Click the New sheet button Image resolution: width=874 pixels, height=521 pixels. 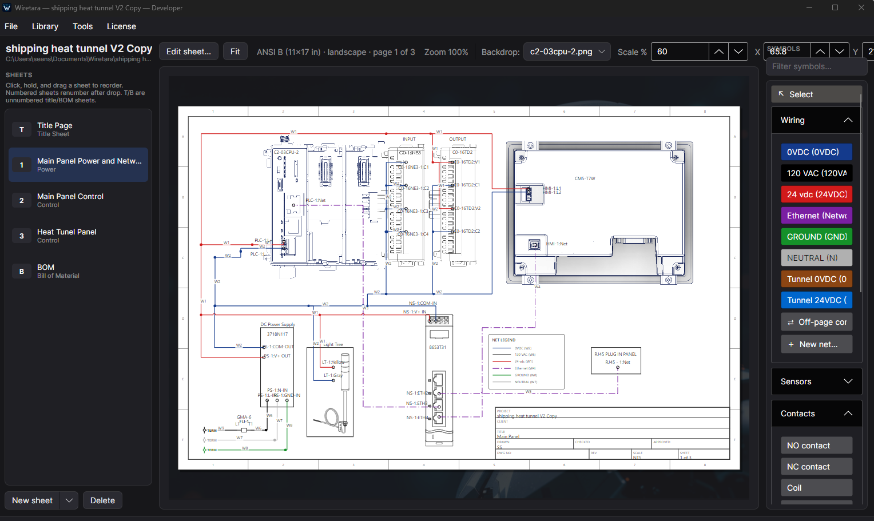coord(32,500)
